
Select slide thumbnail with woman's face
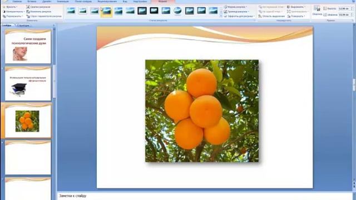tap(28, 47)
